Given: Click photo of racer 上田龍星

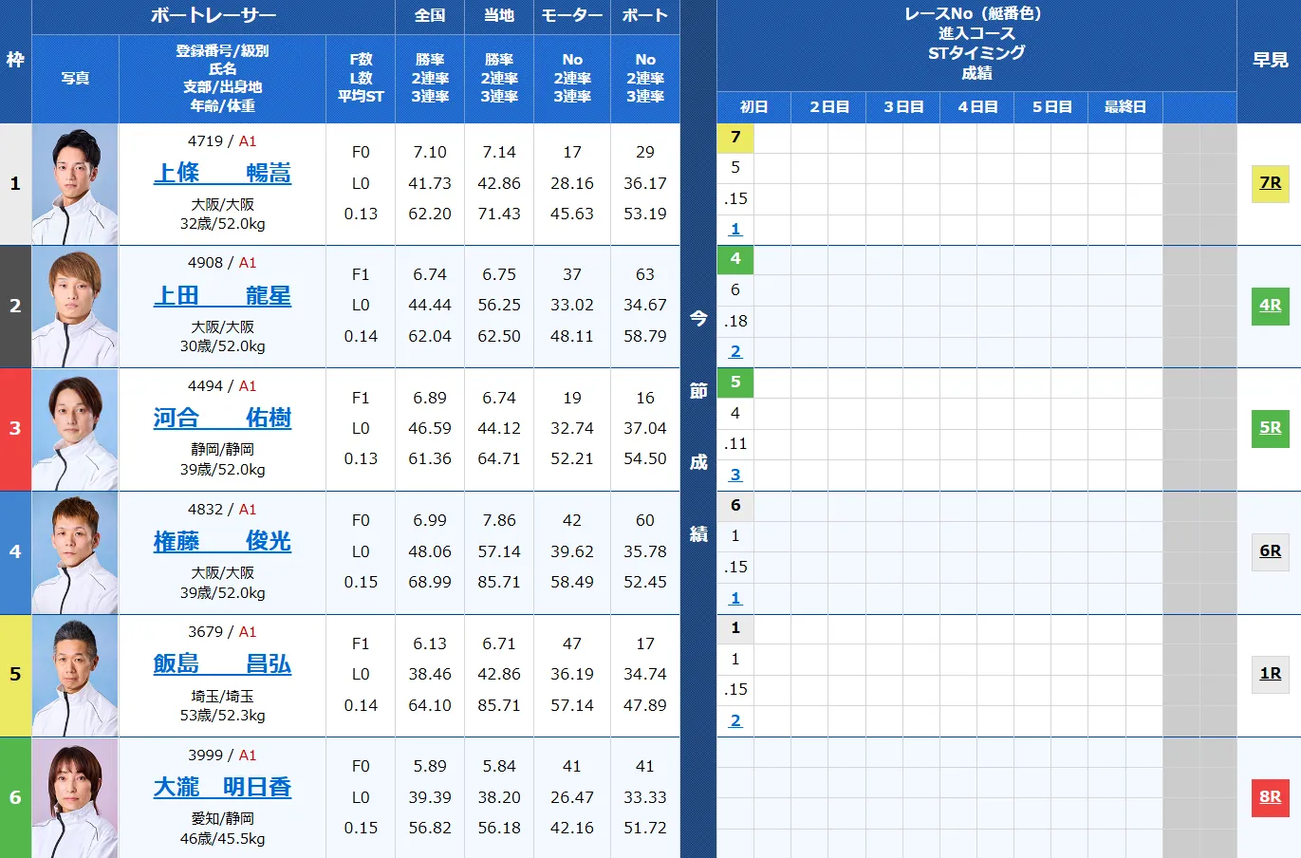Looking at the screenshot, I should 75,308.
